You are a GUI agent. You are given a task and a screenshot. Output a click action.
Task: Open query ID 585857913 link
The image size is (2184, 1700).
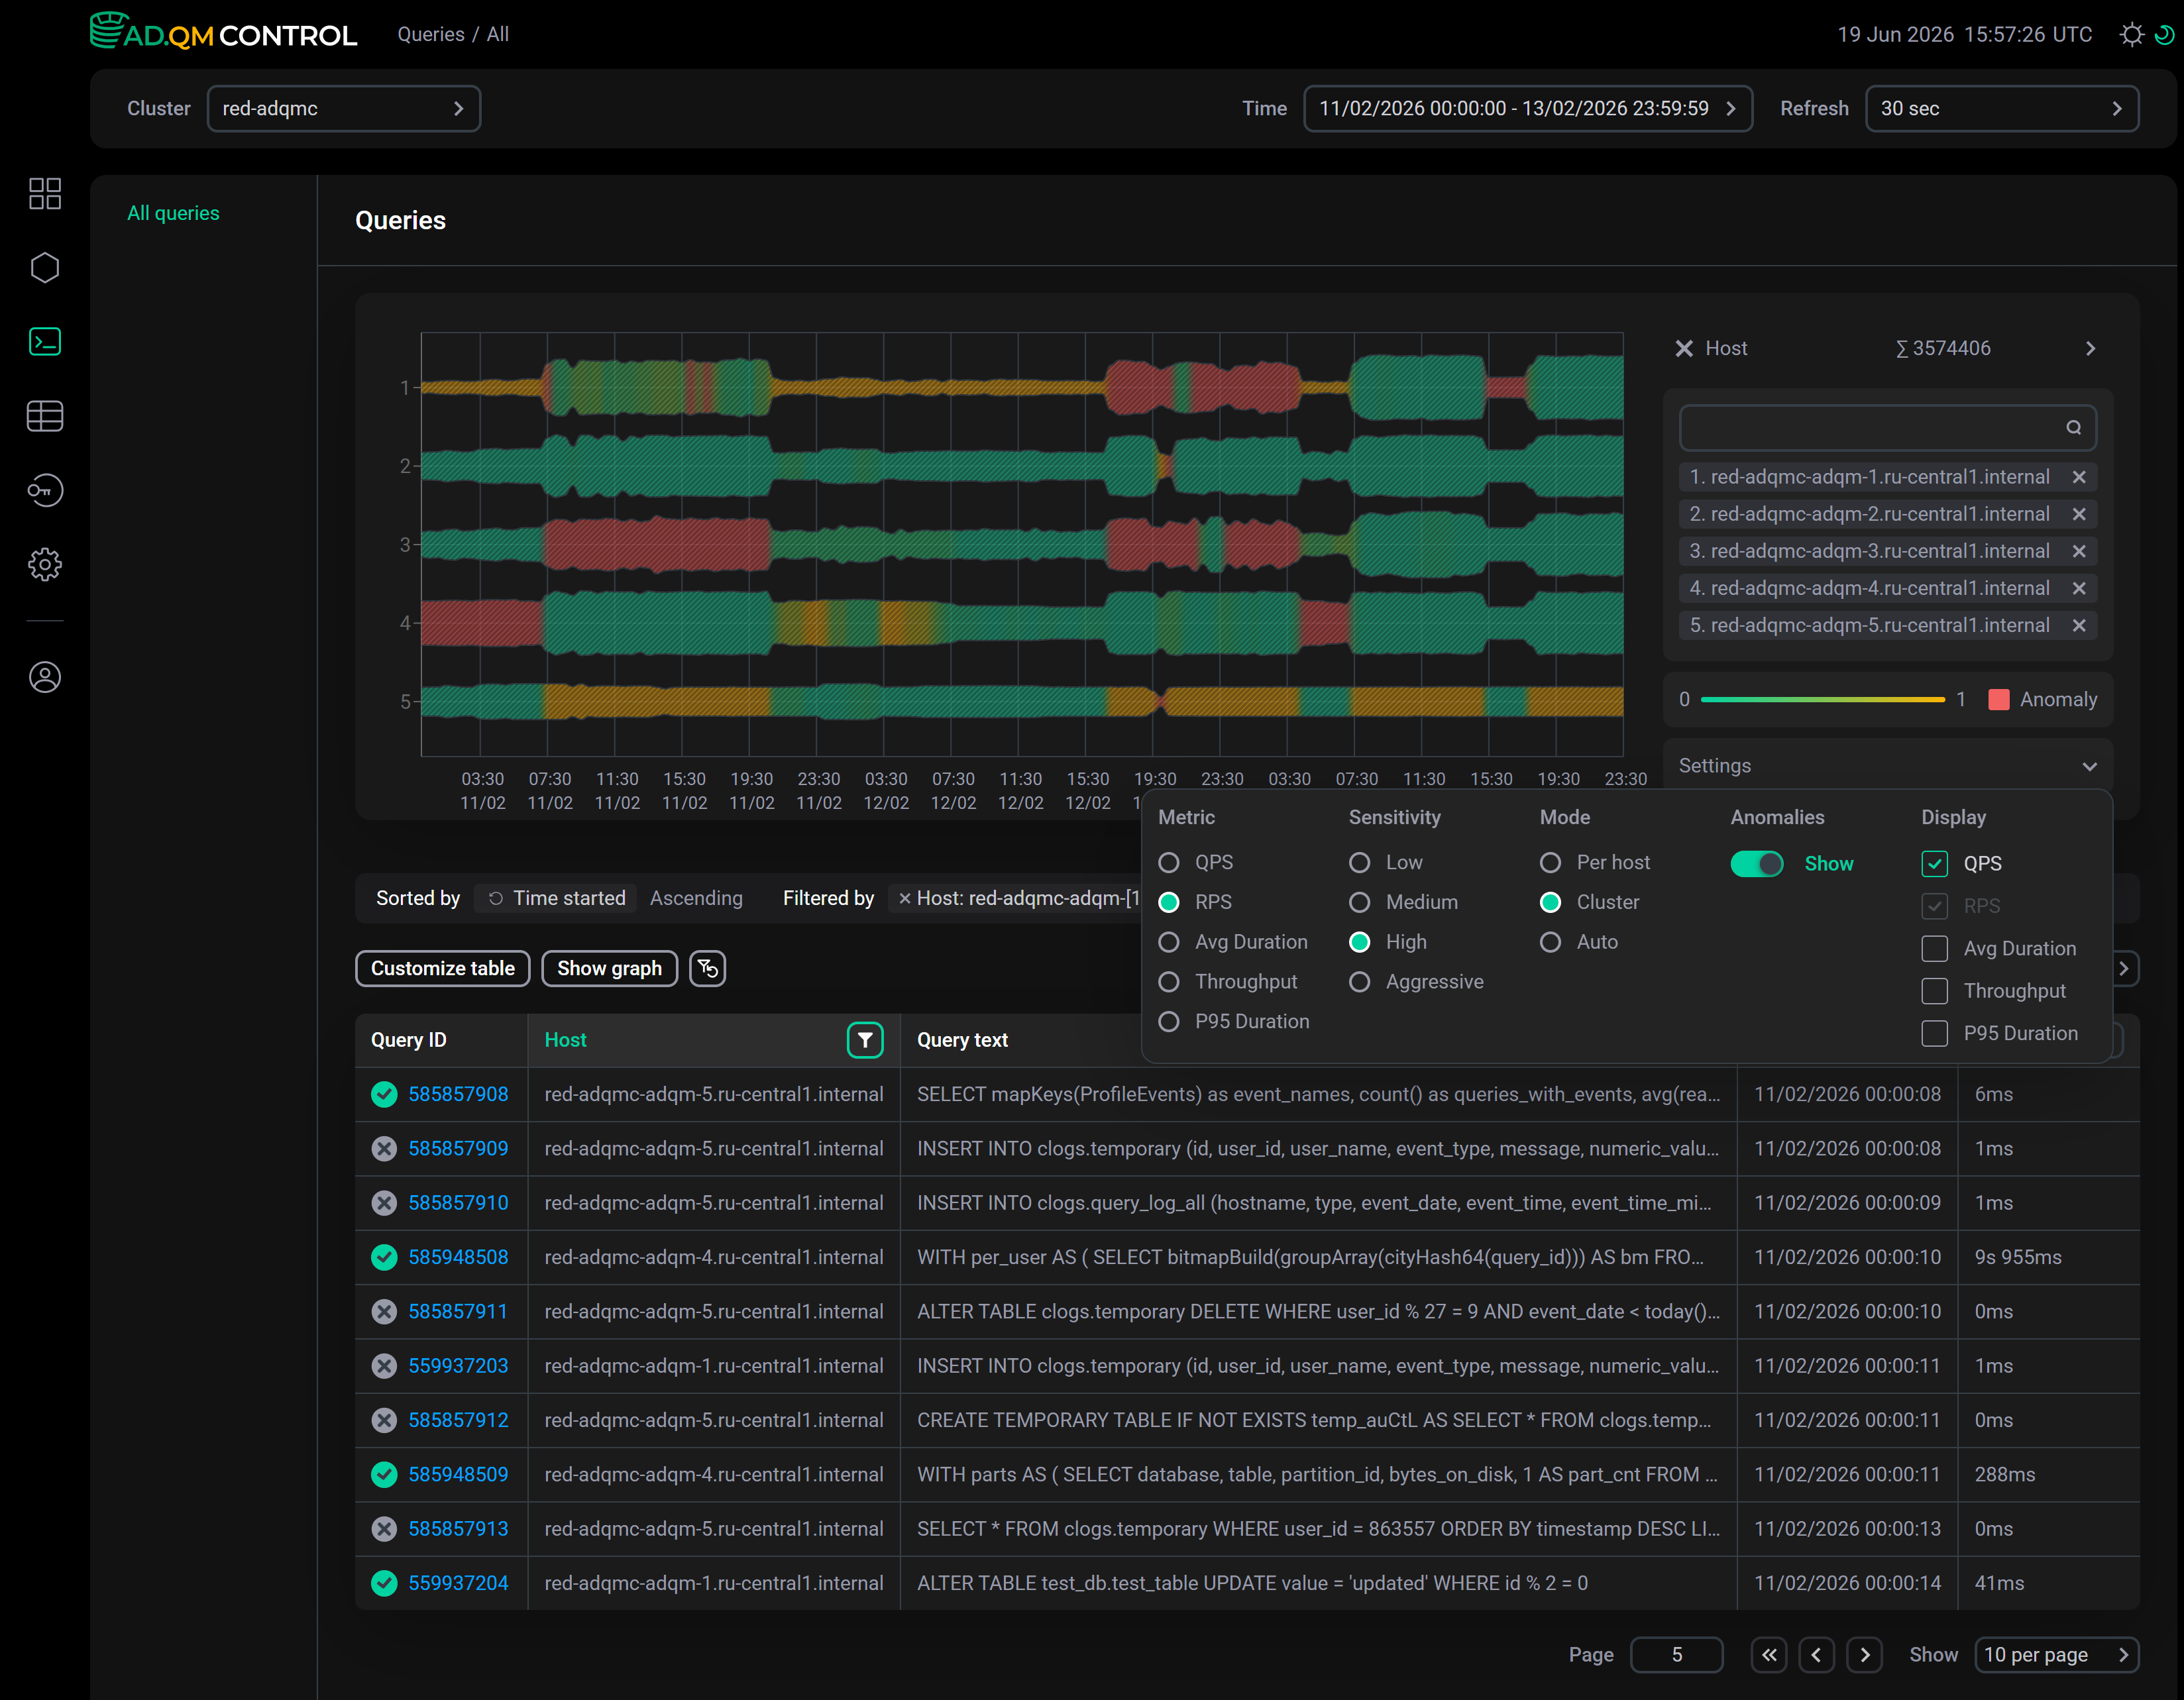coord(458,1529)
